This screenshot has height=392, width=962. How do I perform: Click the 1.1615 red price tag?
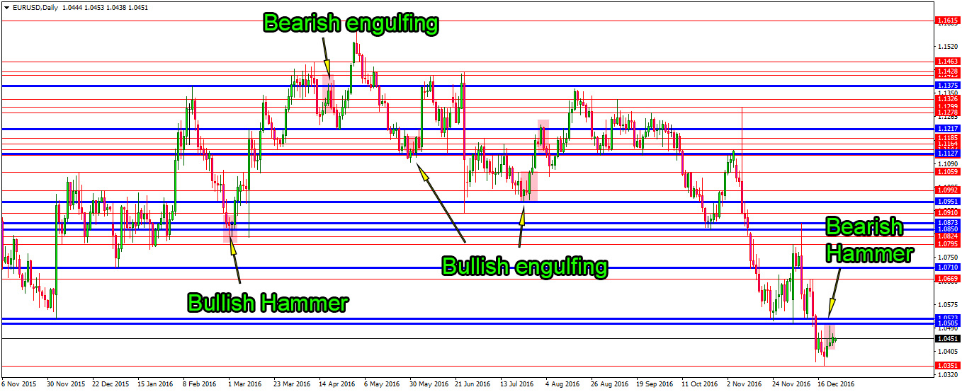(x=947, y=21)
